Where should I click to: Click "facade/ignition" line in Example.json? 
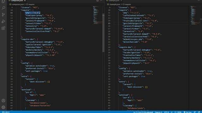tap(136, 52)
